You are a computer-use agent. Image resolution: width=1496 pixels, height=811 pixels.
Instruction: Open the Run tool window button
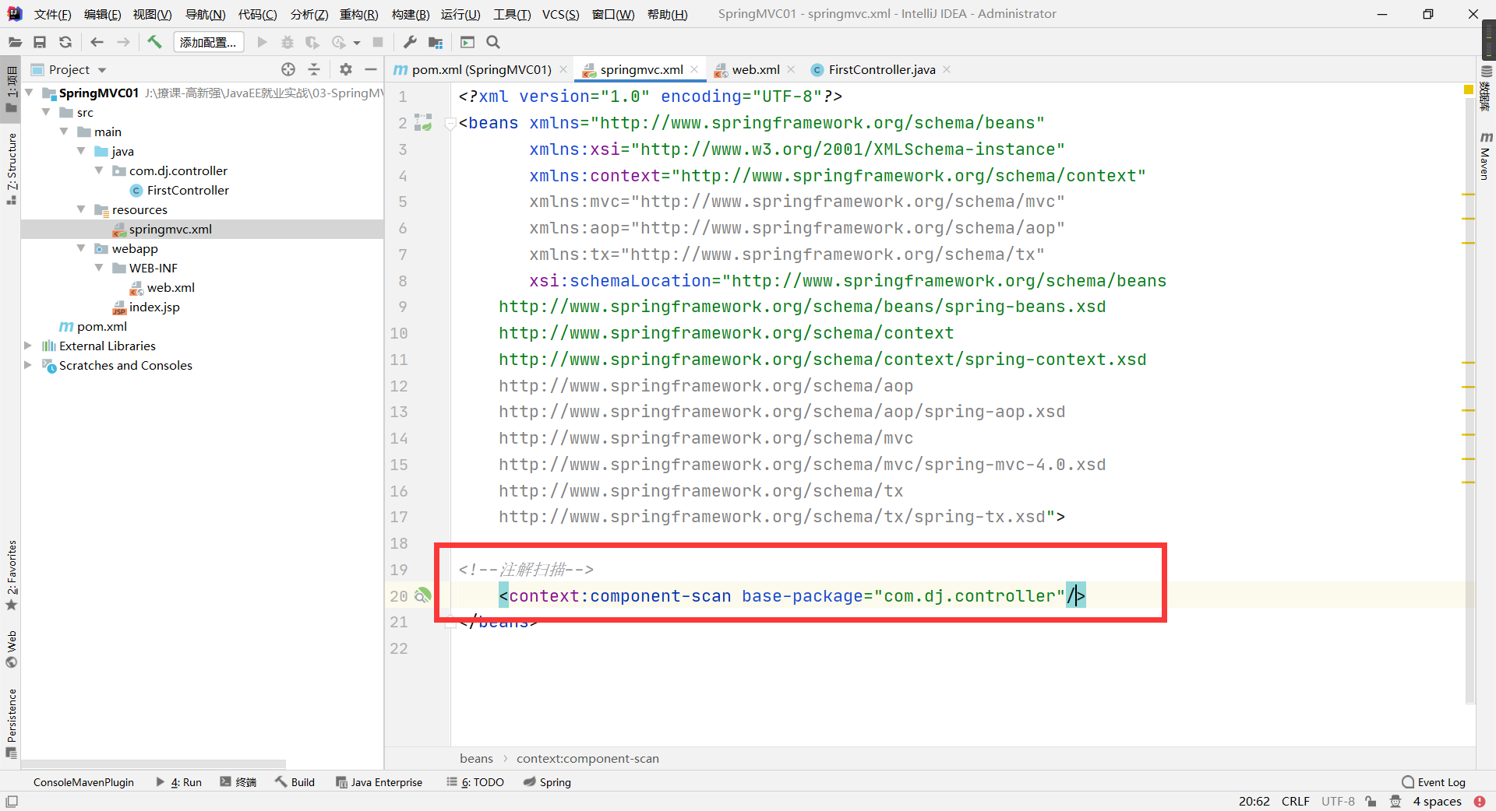(x=178, y=782)
